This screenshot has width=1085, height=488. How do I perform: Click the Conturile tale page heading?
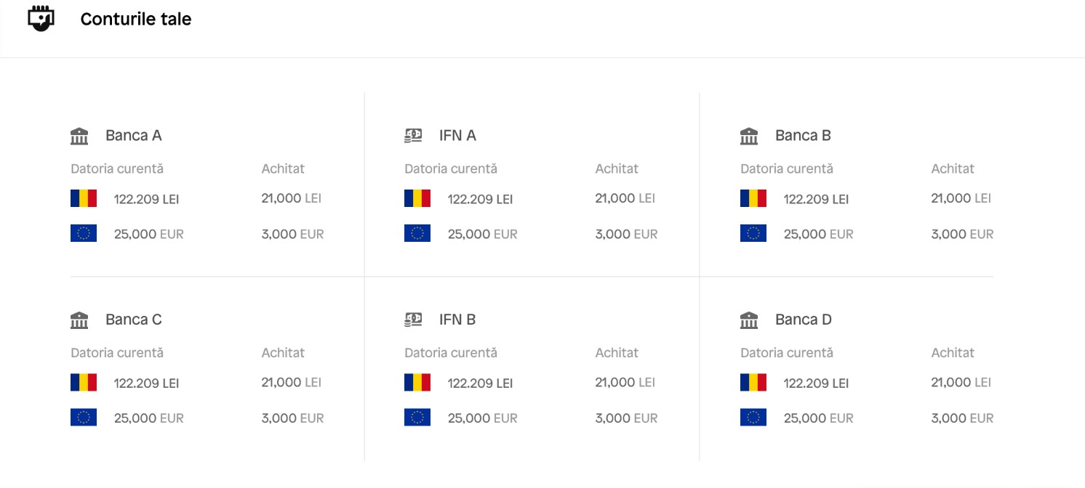pyautogui.click(x=136, y=20)
